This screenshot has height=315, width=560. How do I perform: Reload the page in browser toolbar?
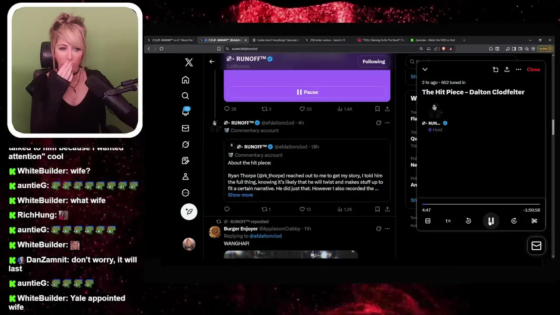(x=161, y=49)
